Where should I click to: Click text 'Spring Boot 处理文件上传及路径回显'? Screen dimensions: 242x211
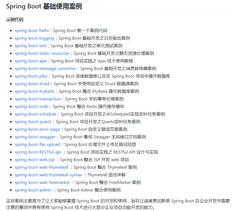[x=100, y=145]
